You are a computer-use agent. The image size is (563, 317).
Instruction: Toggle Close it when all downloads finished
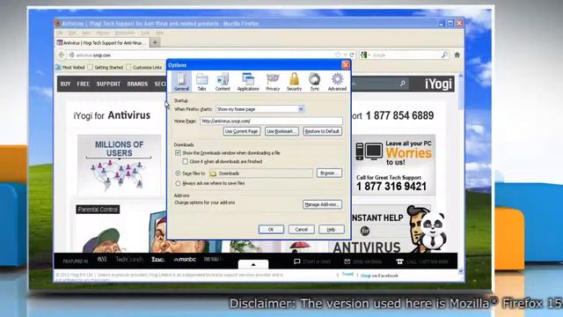coord(186,162)
